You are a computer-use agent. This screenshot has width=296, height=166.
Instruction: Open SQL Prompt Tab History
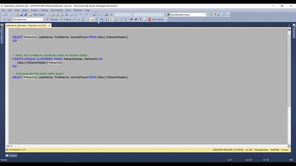point(156,19)
